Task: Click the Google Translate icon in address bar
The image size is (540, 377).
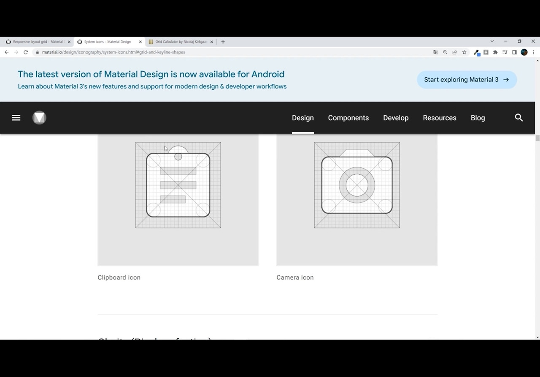Action: (435, 52)
